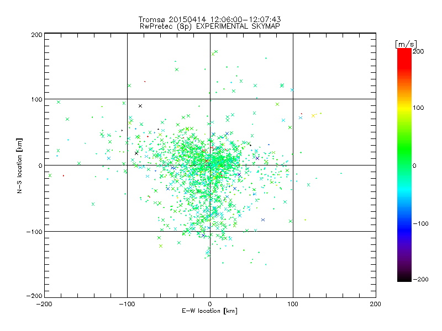Click the 'E-W location [km]' axis label
This screenshot has width=442, height=331.
(x=209, y=311)
